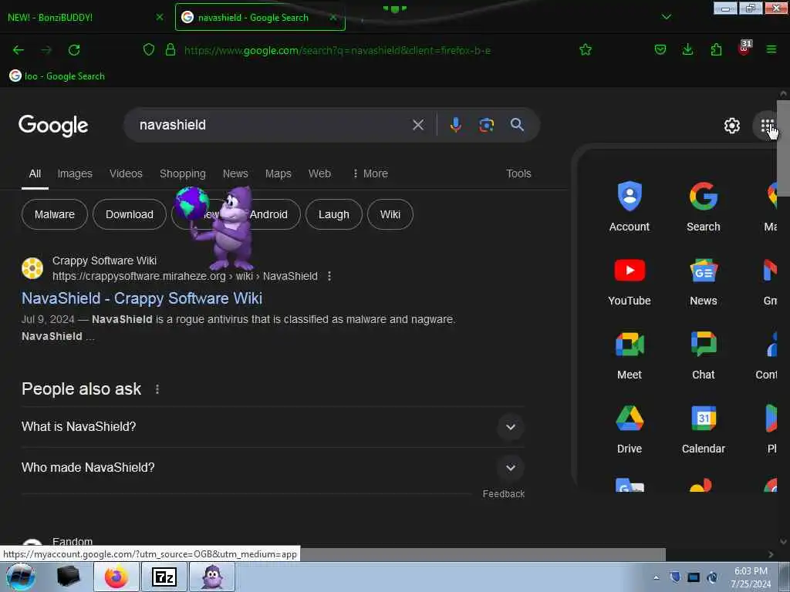Screen dimensions: 790x592
Task: Close the BonziBUDDY tab
Action: 160,17
